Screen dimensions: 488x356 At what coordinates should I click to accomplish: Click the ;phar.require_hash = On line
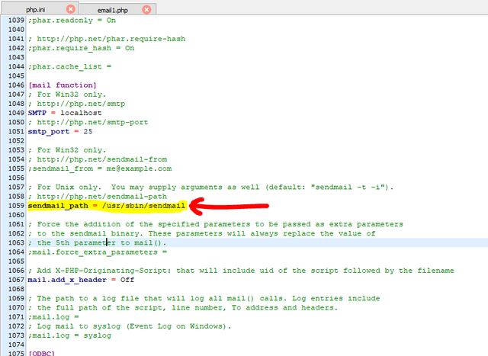tap(82, 48)
